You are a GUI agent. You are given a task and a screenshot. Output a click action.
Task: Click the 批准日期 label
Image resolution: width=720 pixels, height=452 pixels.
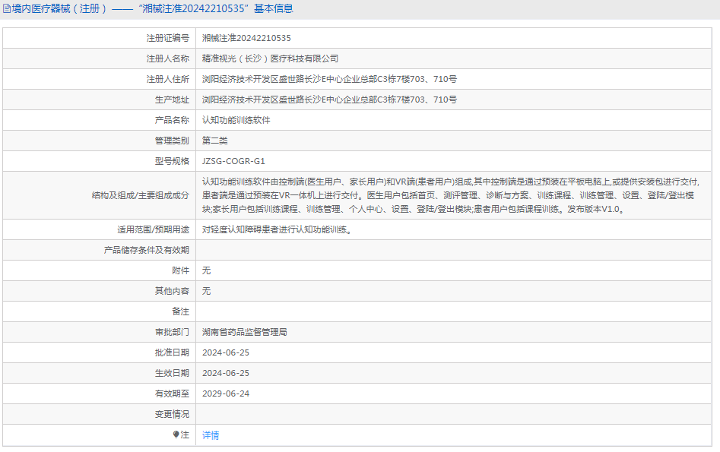172,352
